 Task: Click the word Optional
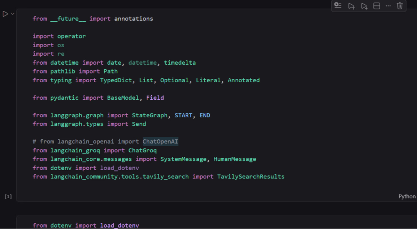pyautogui.click(x=174, y=80)
